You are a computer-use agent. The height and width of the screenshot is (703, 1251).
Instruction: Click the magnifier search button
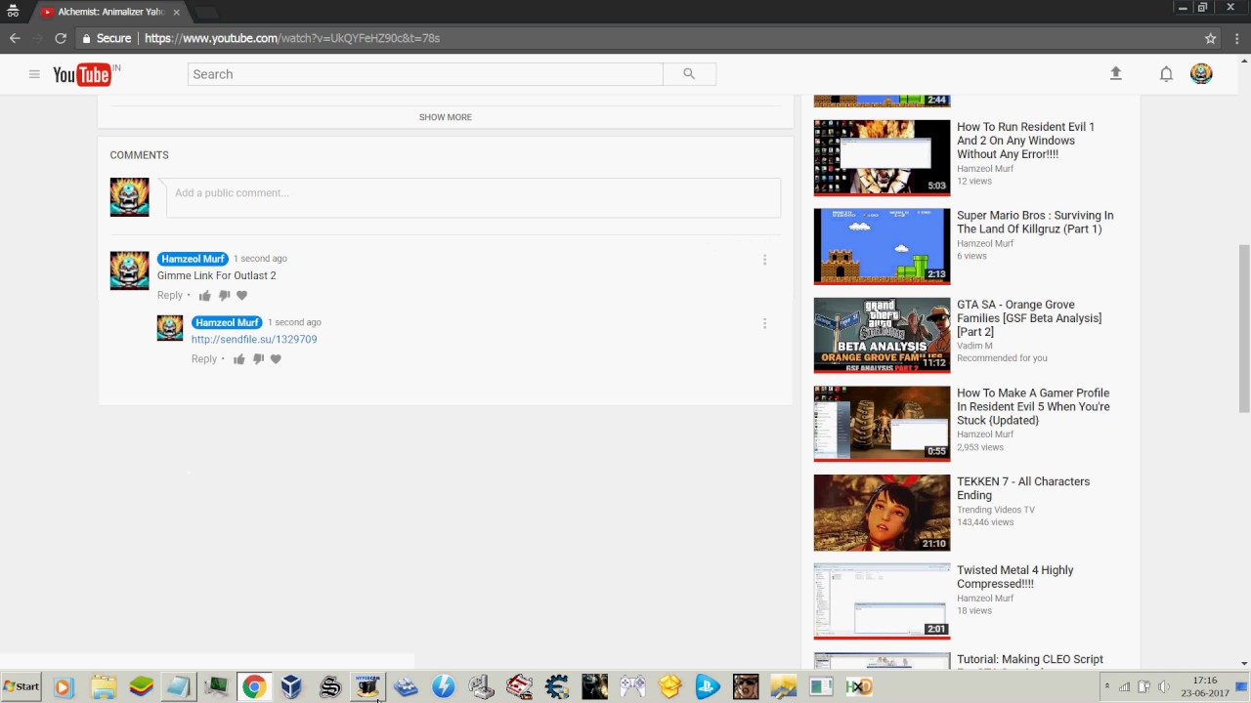tap(689, 74)
